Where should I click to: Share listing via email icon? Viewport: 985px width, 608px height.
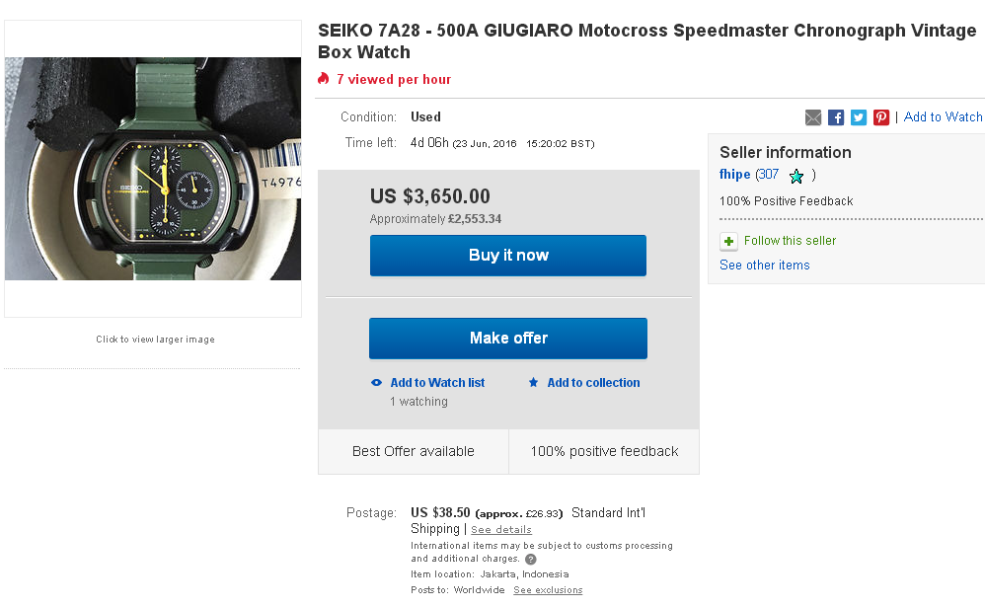tap(813, 117)
